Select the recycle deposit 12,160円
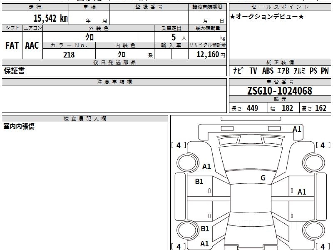This screenshot has width=333, height=250. (211, 54)
